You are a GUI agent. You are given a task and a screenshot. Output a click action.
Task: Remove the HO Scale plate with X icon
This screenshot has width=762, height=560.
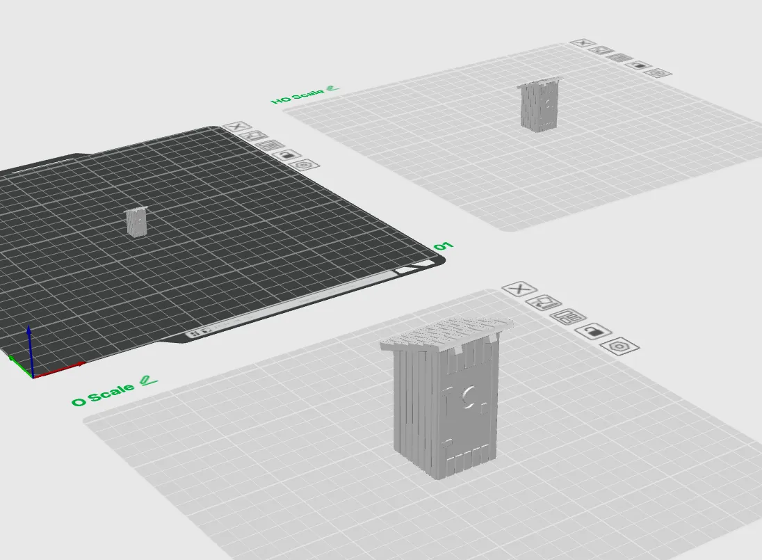tap(583, 43)
